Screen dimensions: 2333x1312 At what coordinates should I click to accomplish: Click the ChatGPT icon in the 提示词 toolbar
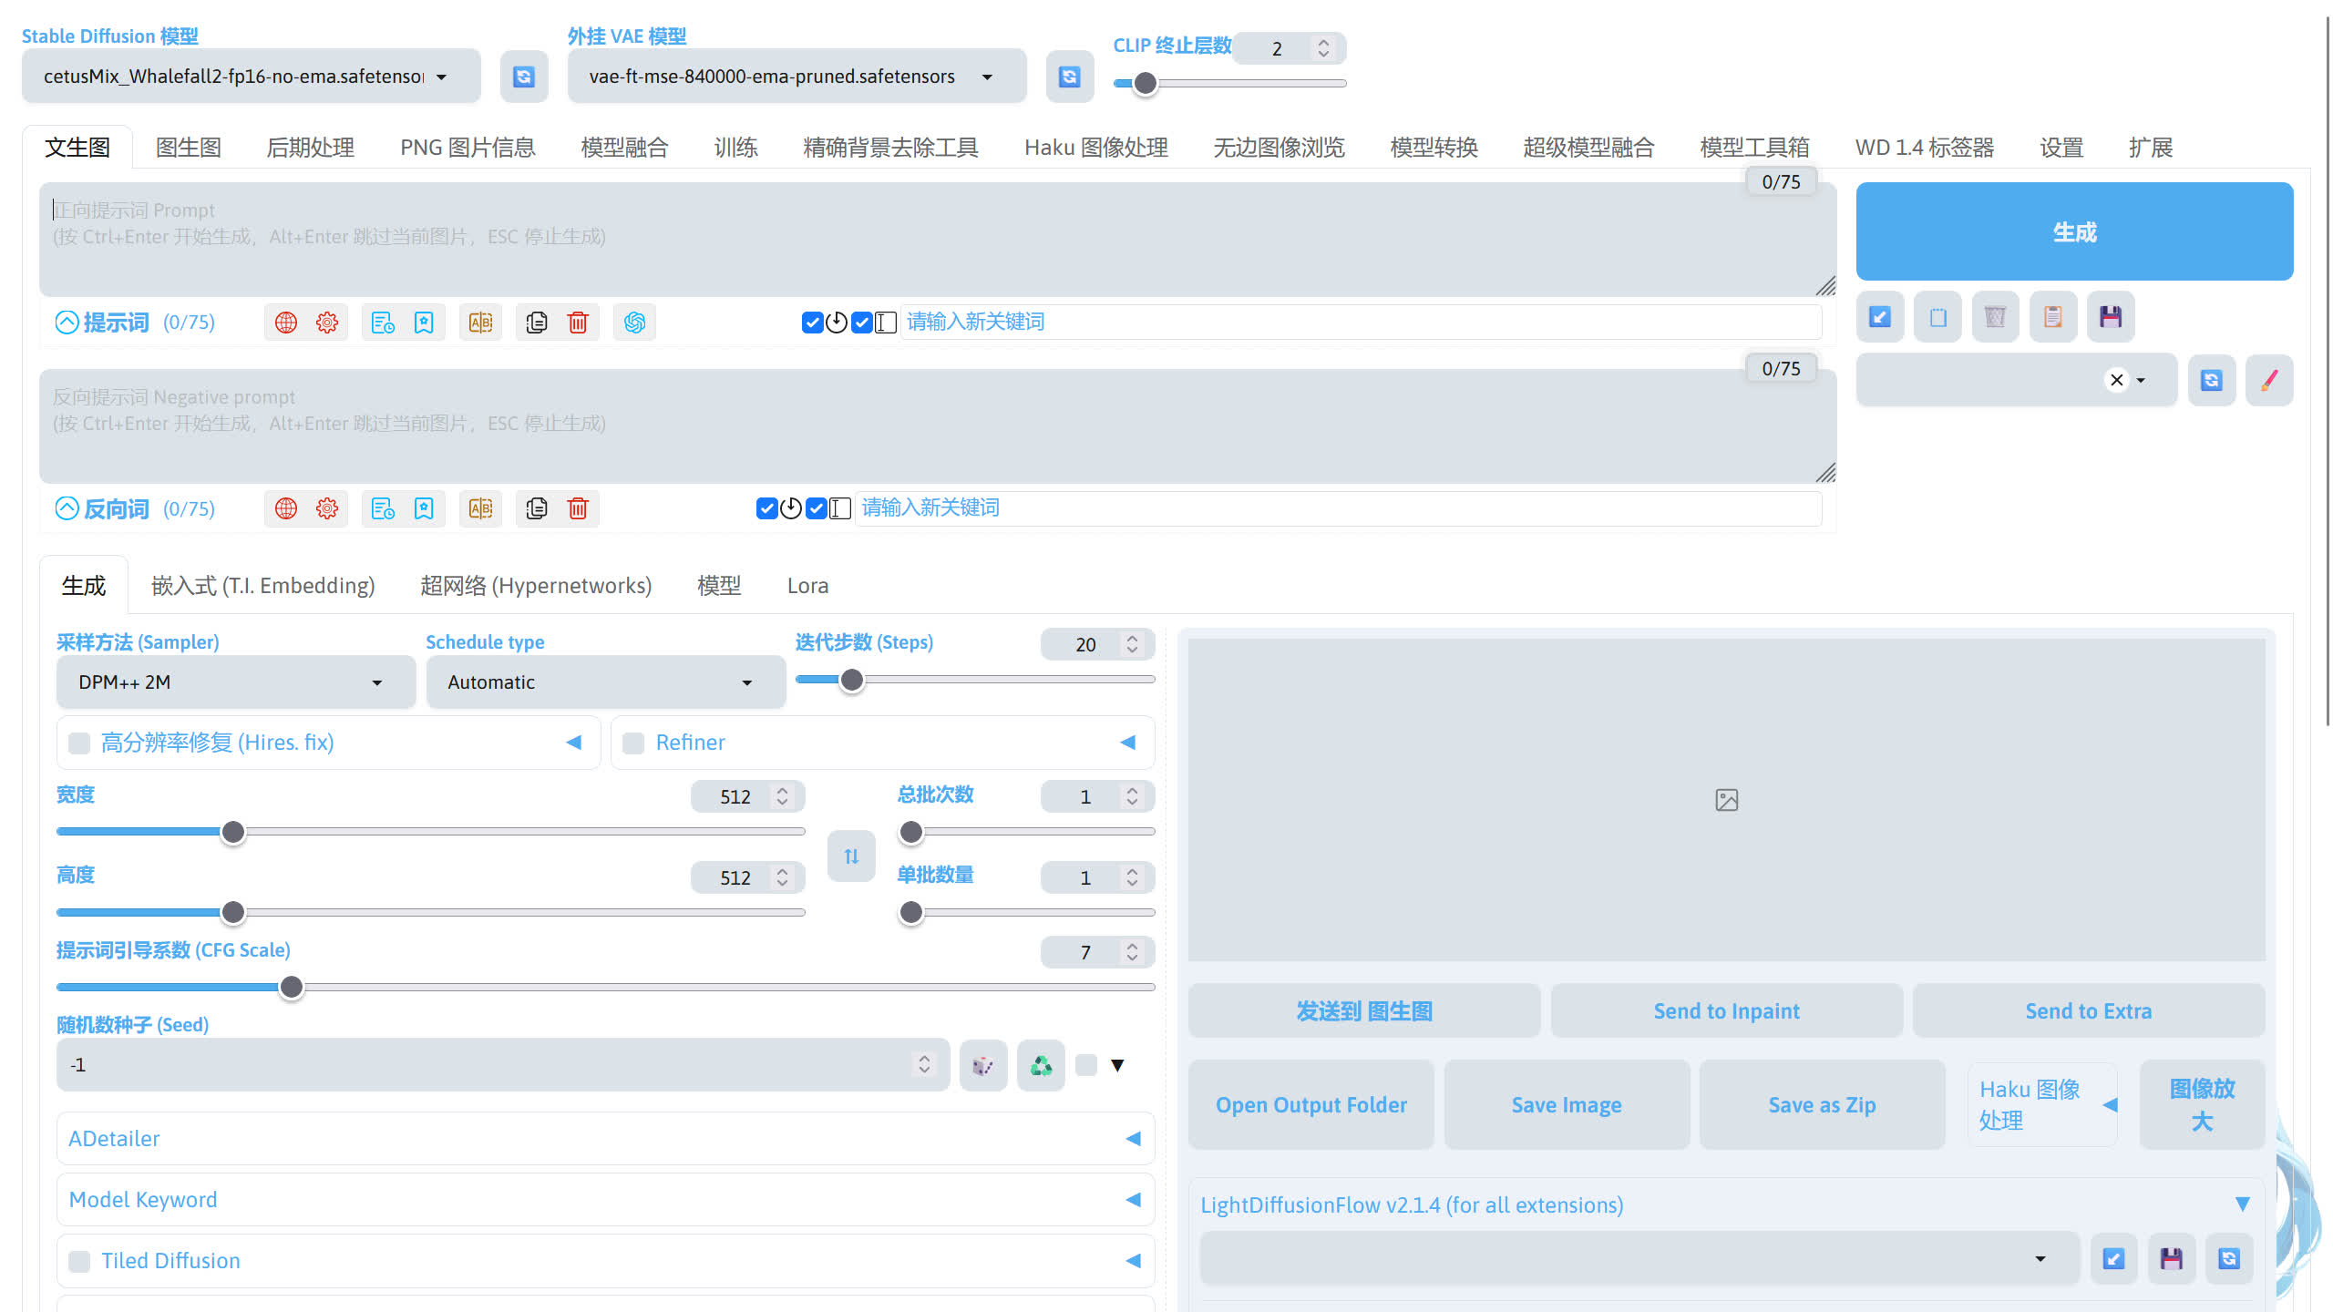click(635, 323)
